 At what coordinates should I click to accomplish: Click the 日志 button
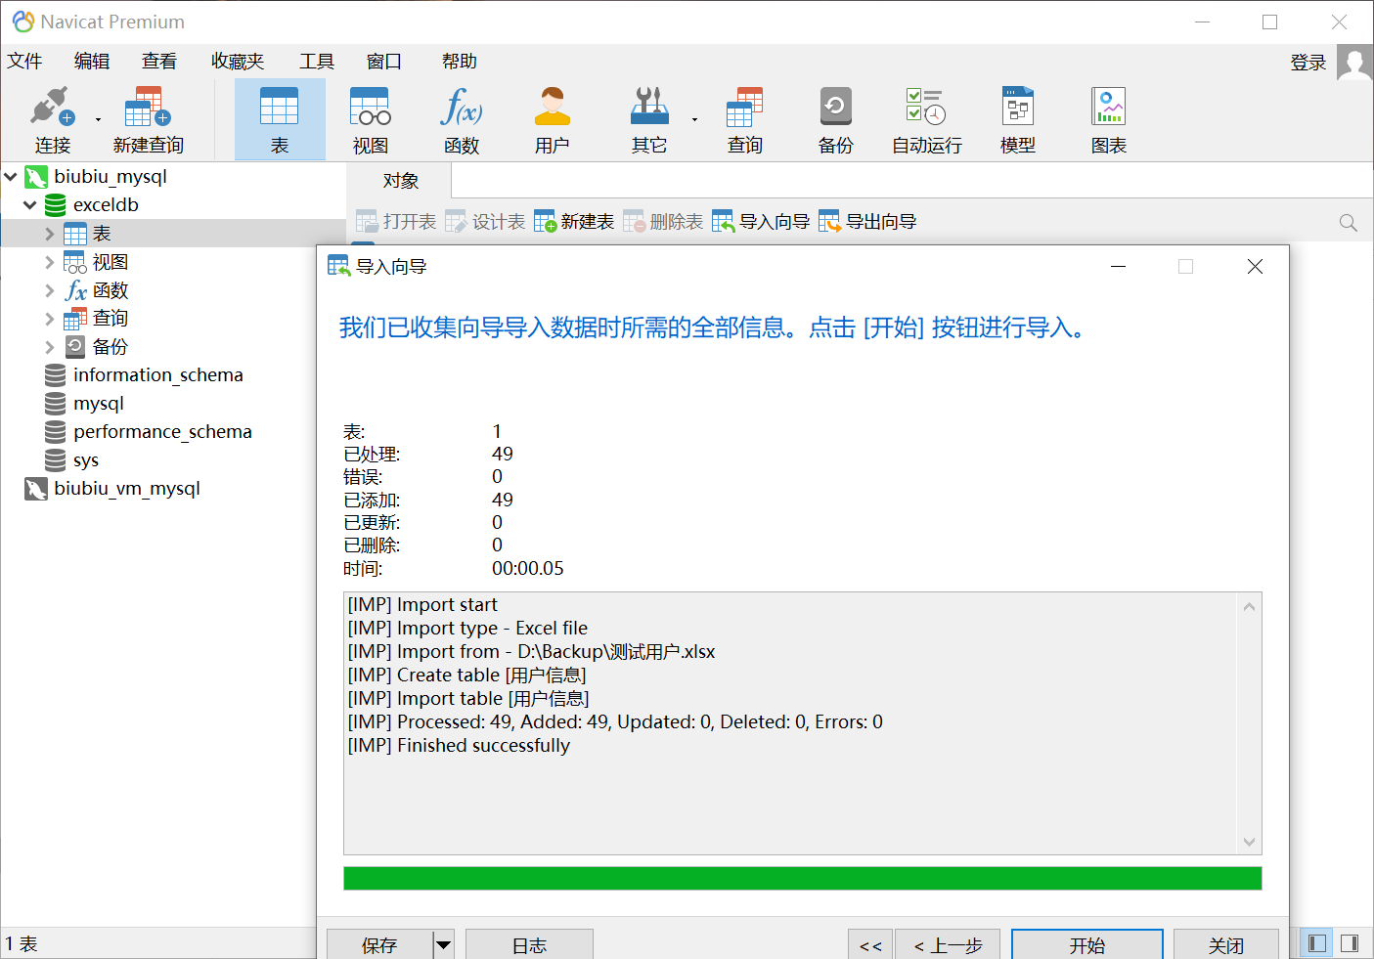[x=529, y=944]
